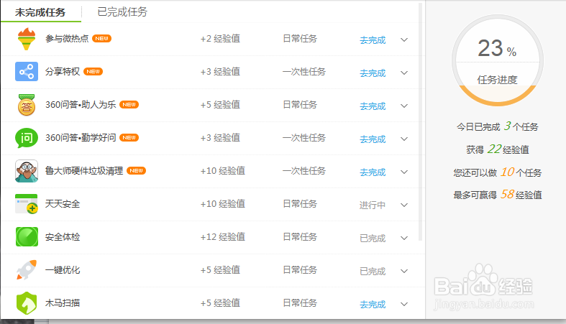Viewport: 566px width, 324px height.
Task: Click 获得 22 经验值 summary
Action: [498, 149]
